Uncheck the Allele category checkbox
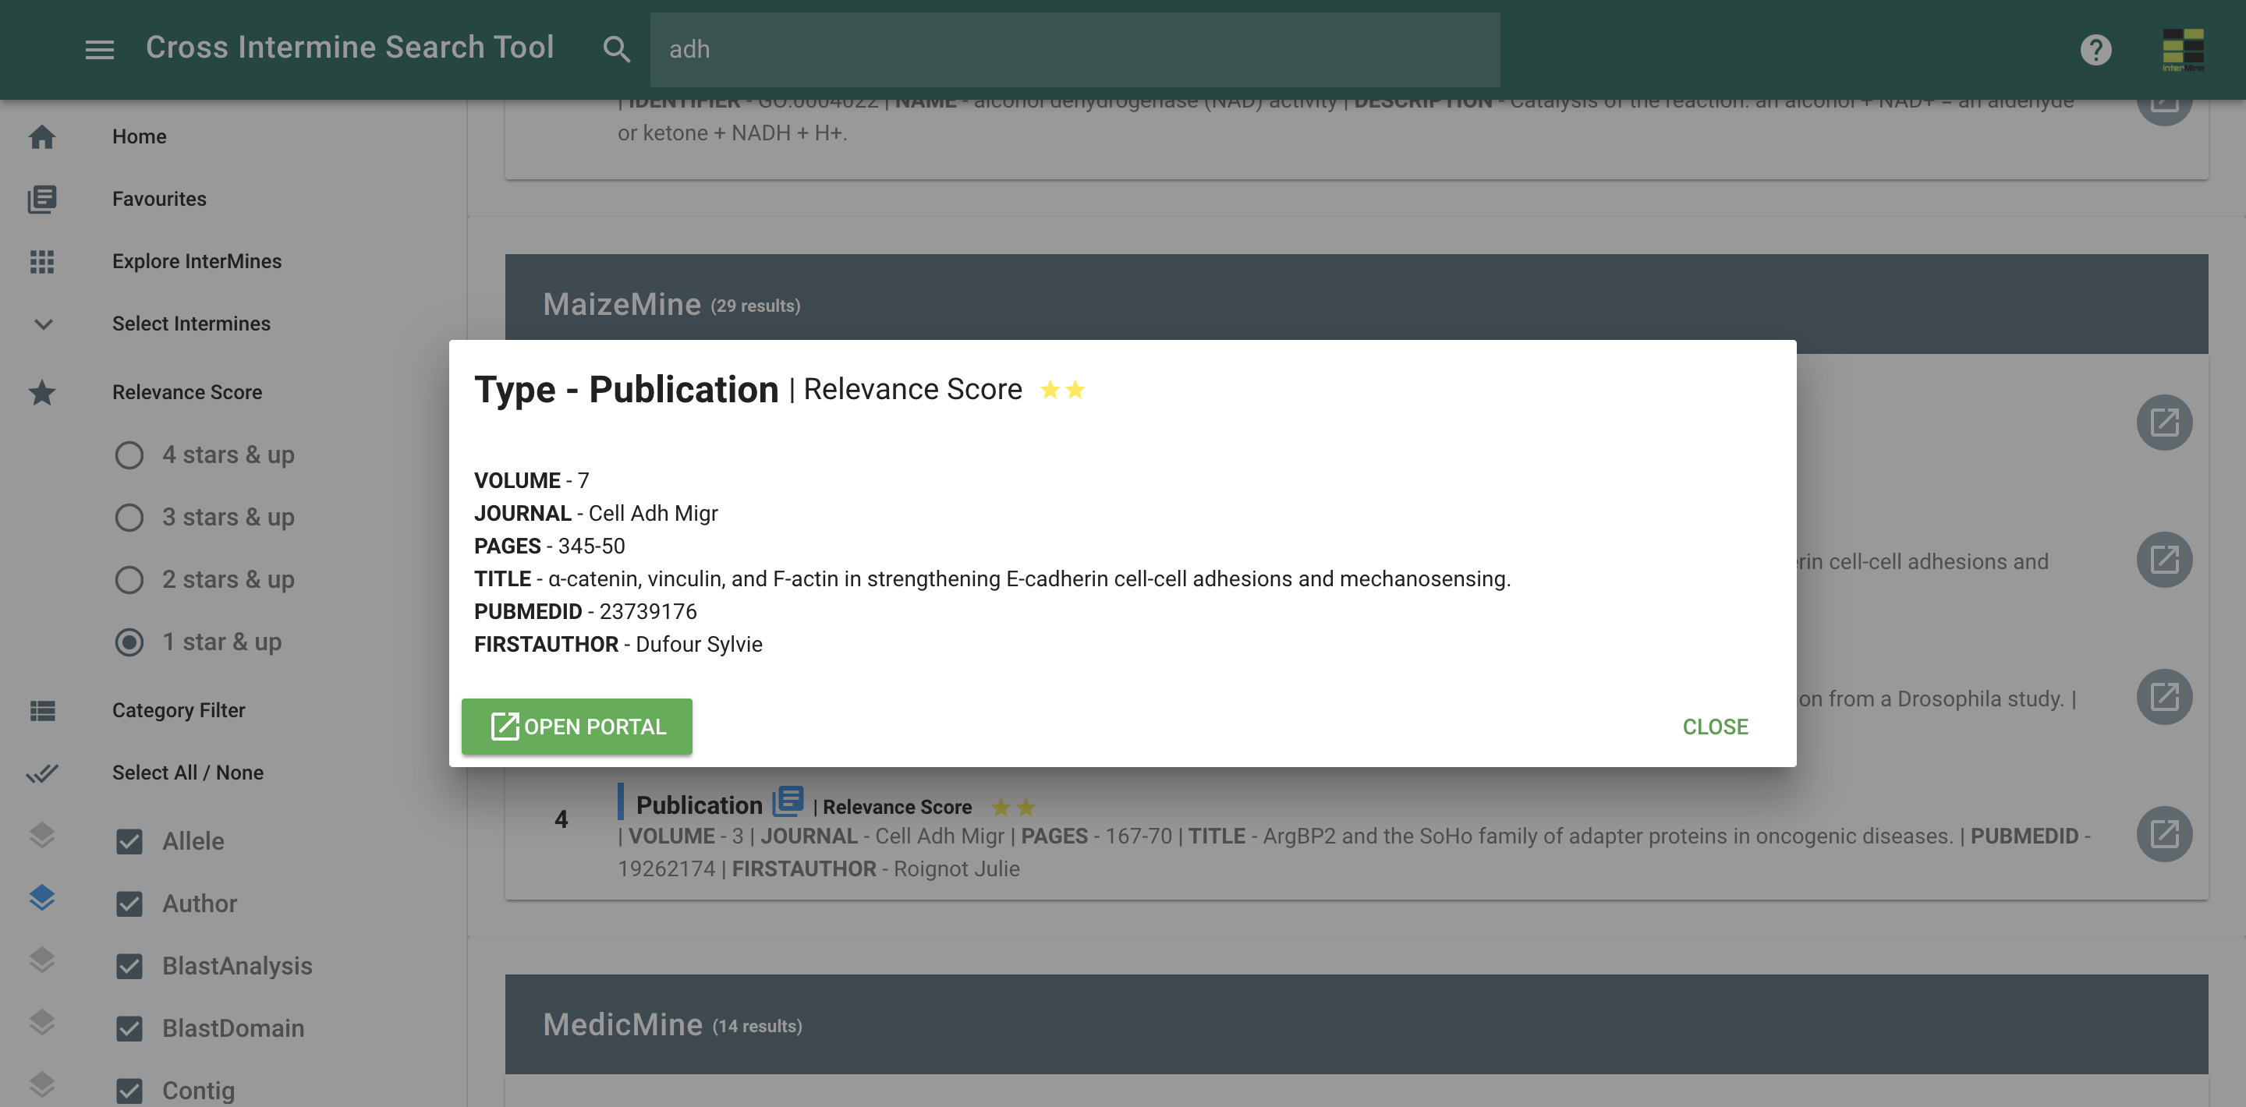2246x1107 pixels. click(129, 841)
